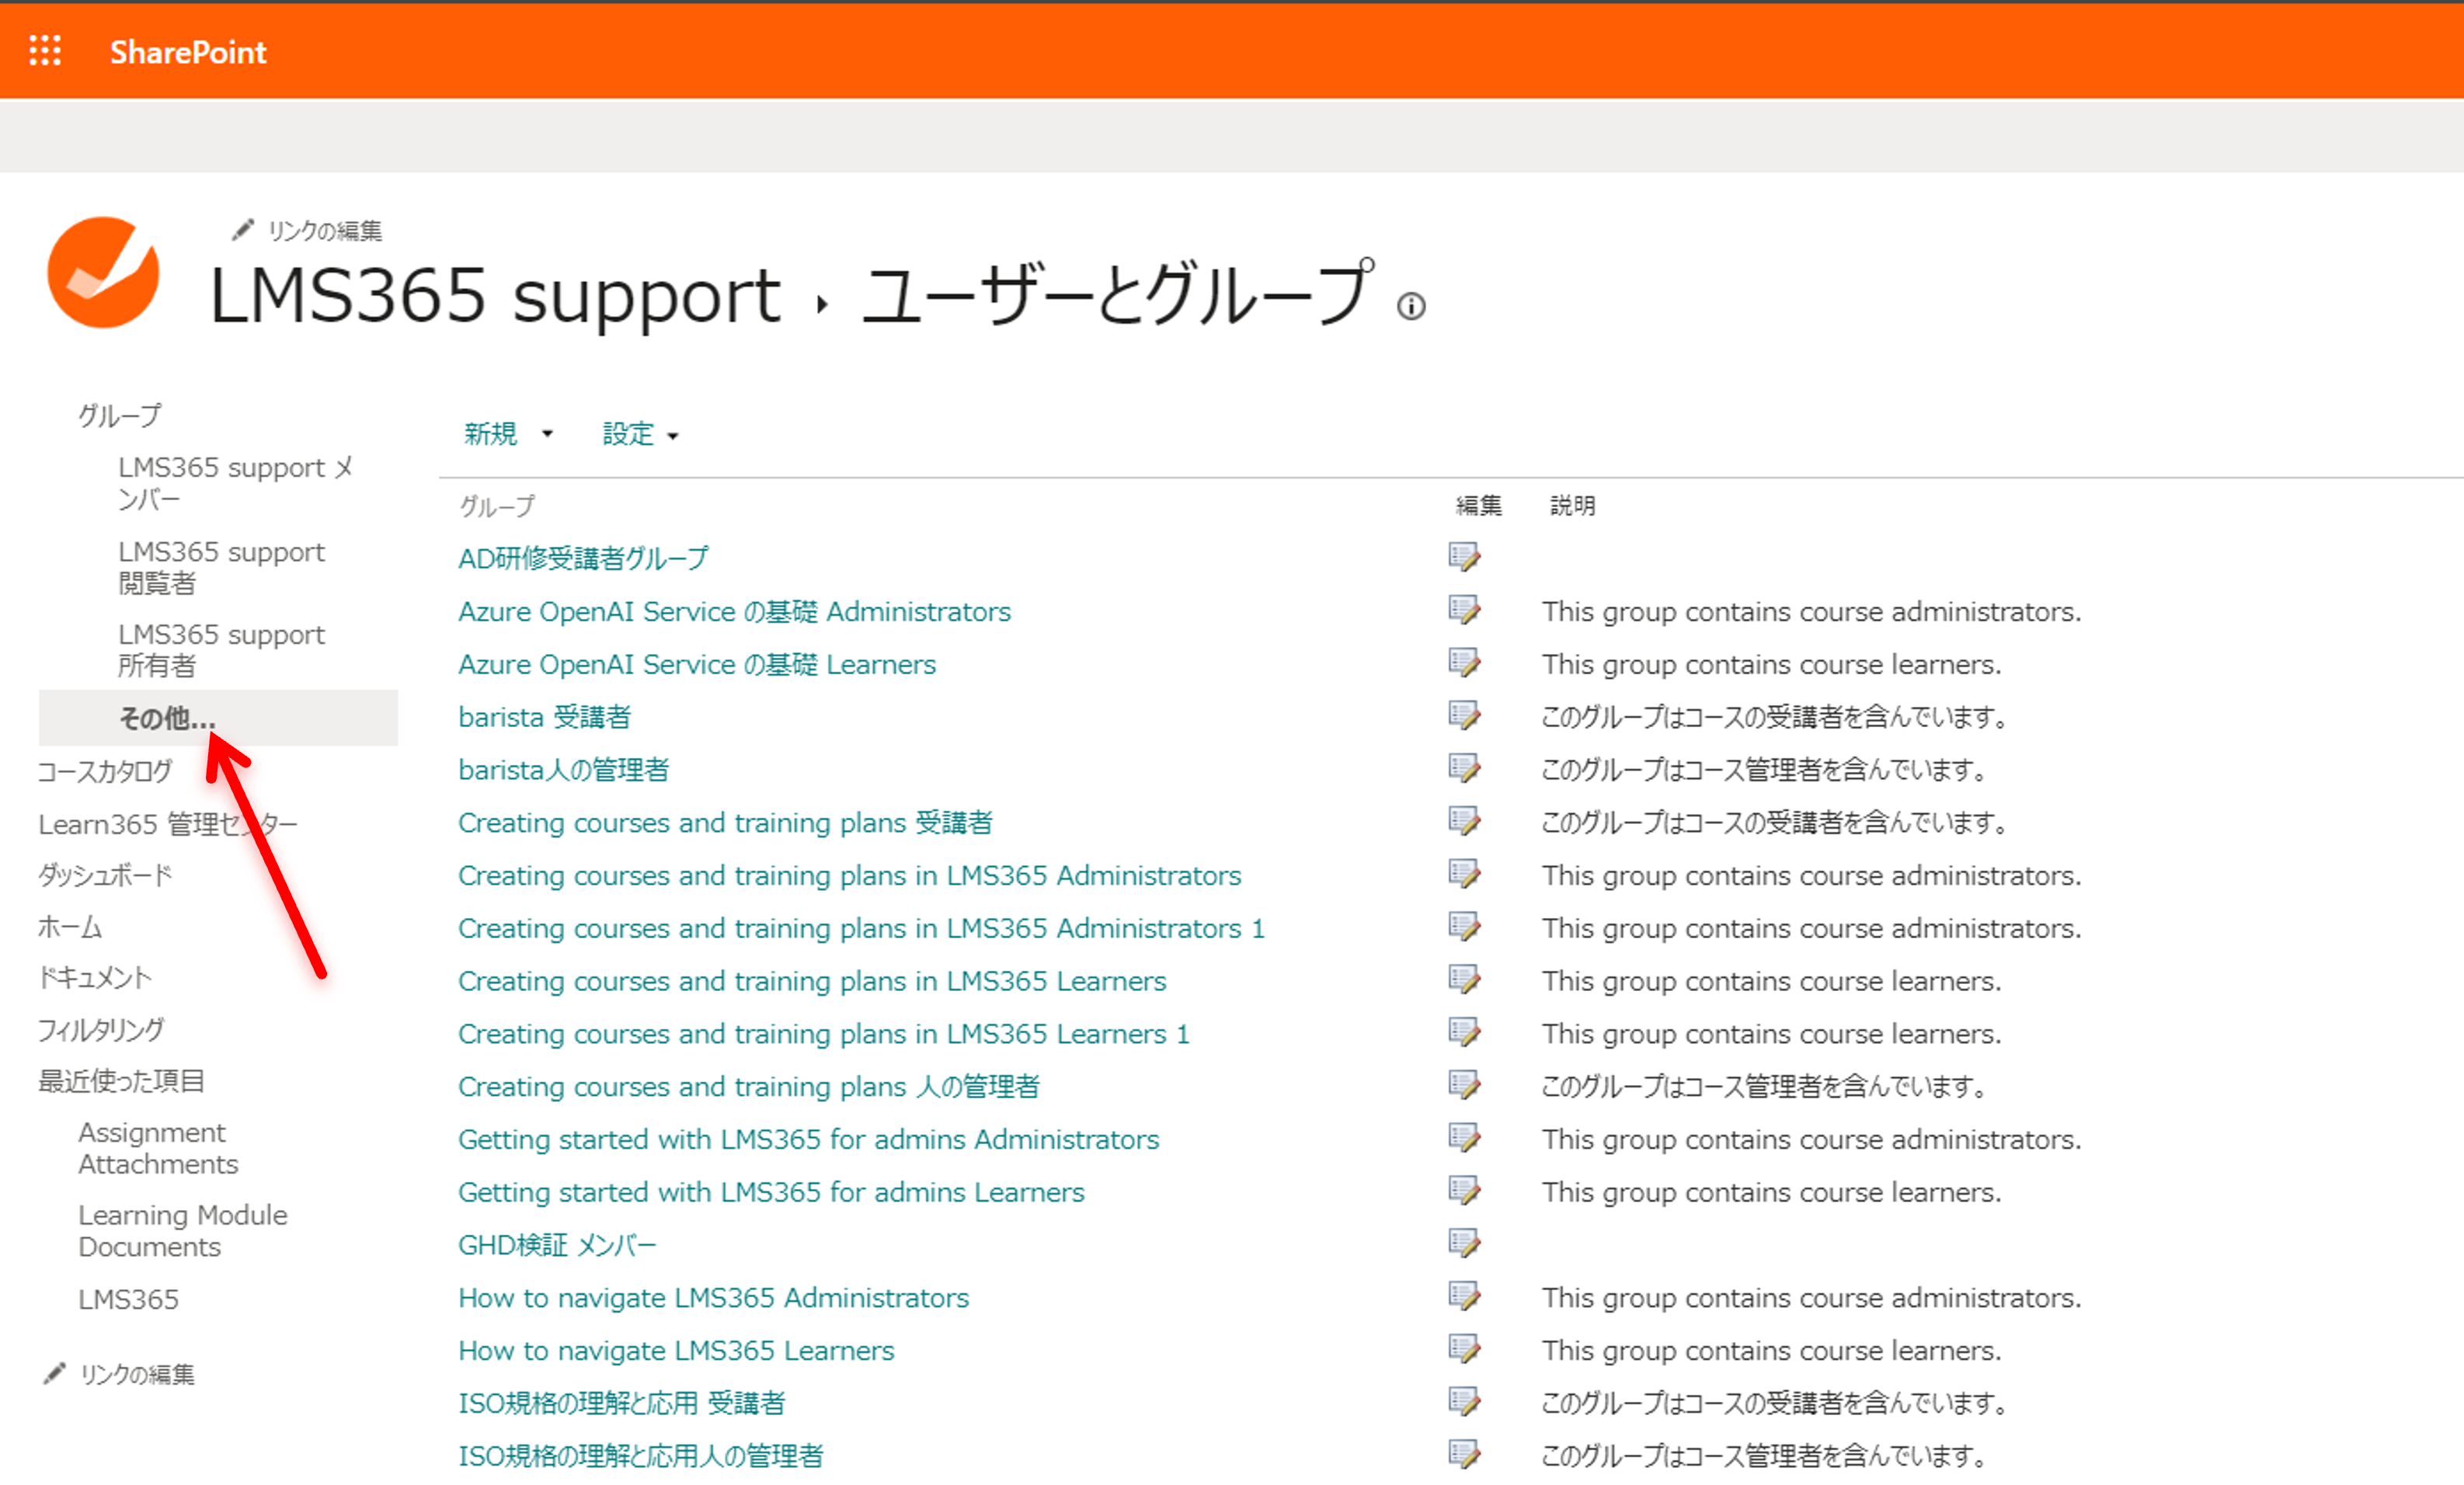Open コースカタログ from left navigation

(x=105, y=771)
